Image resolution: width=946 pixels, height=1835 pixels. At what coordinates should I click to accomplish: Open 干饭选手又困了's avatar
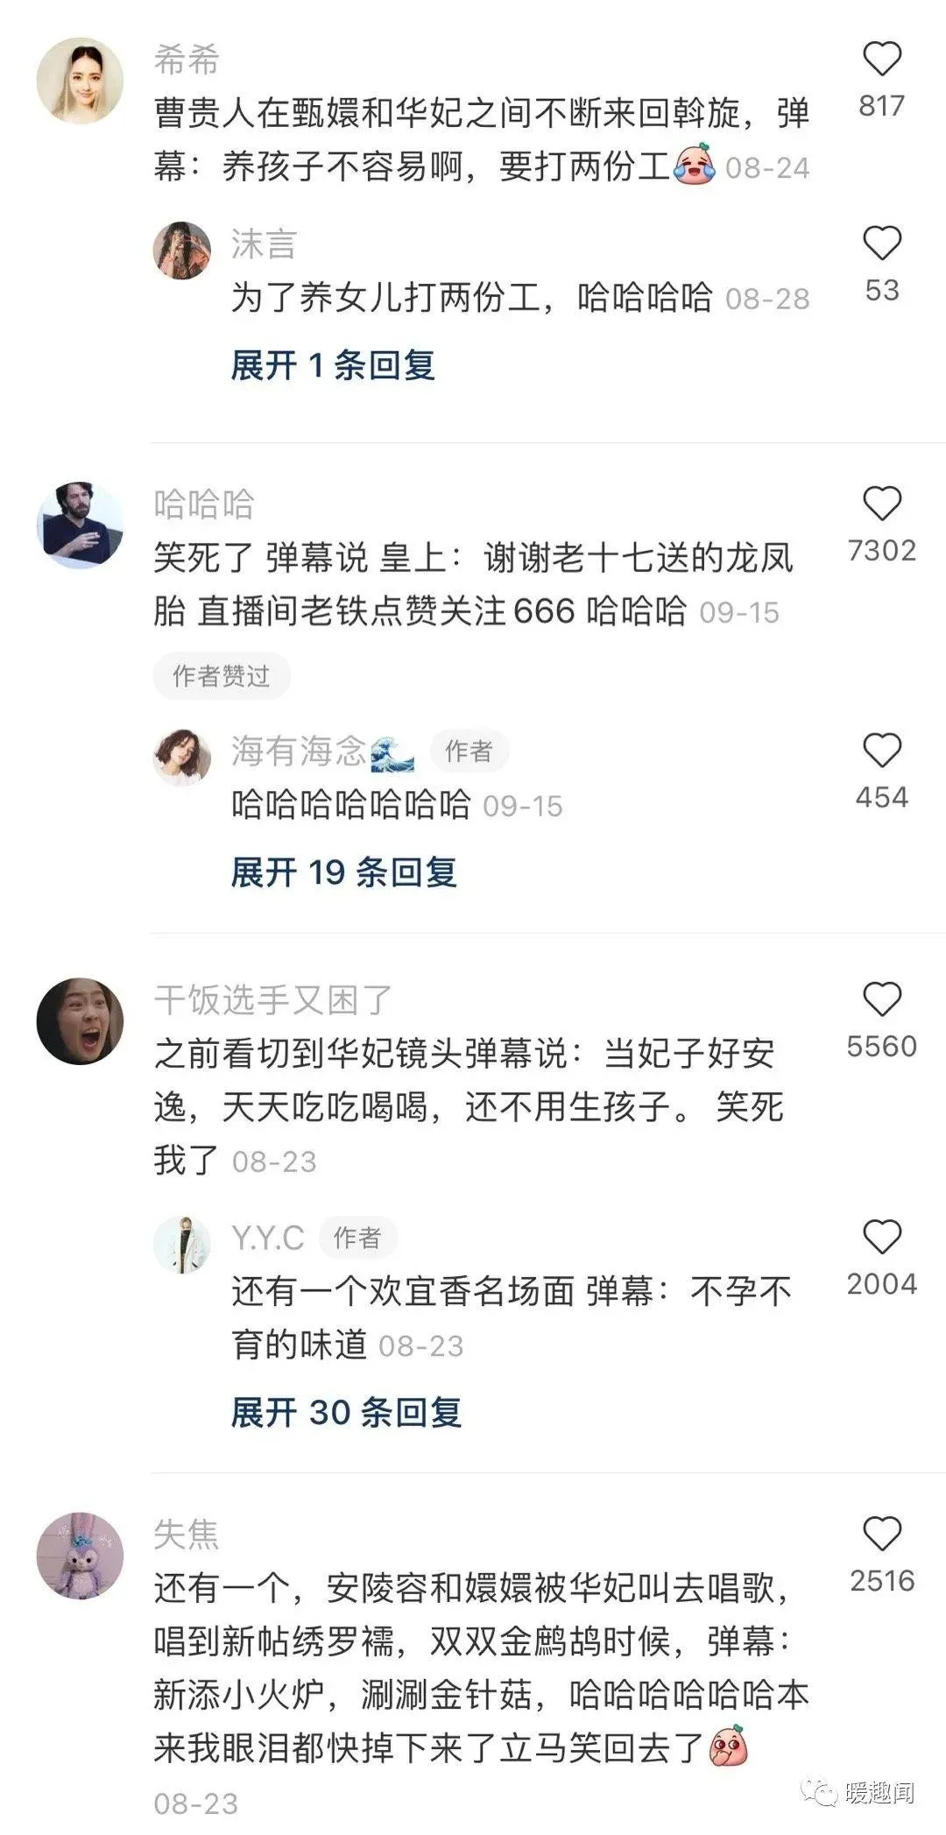(80, 1021)
